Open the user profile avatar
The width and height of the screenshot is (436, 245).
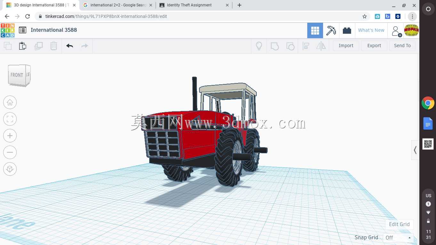[411, 30]
